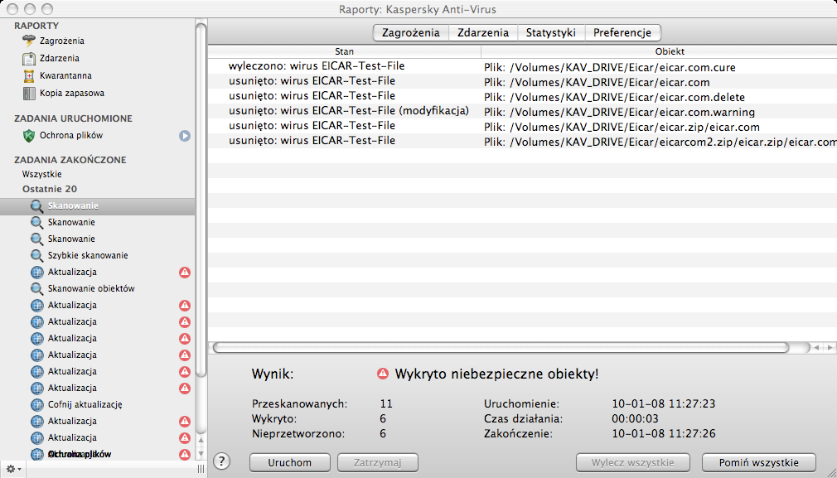
Task: Click the ZADANIA URUCHOMIONE section header
Action: point(73,118)
